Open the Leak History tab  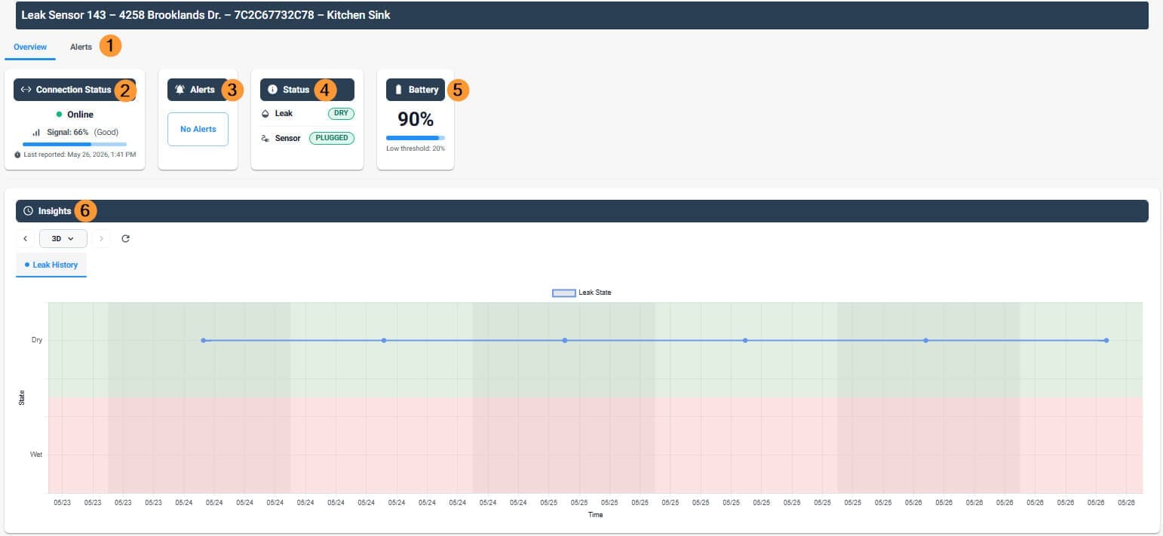[51, 265]
